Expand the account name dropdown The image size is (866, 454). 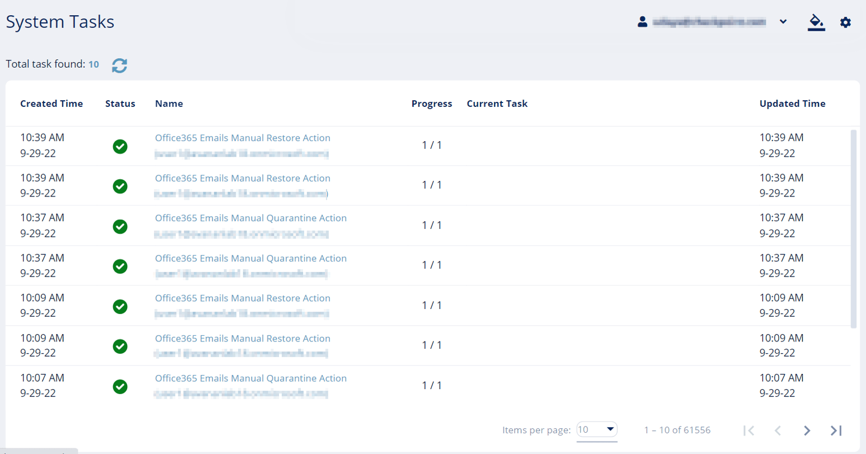[x=783, y=21]
